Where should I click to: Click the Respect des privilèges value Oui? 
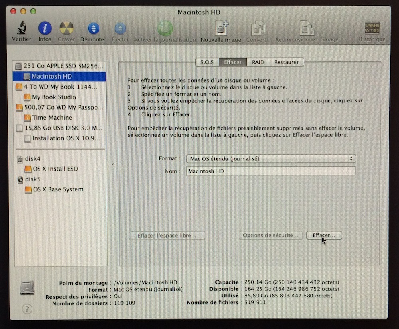[118, 296]
